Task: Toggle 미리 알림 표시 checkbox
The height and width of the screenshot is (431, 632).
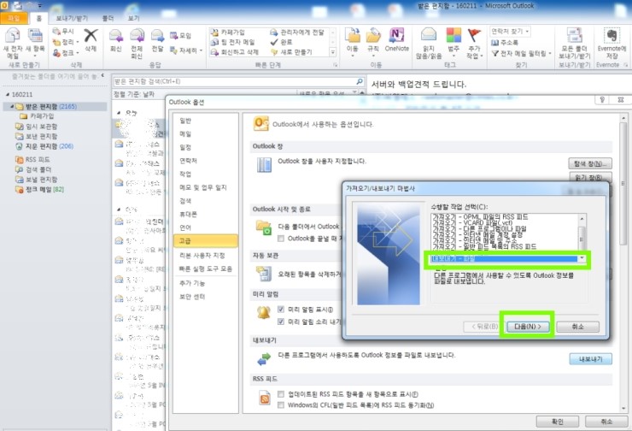Action: [281, 310]
